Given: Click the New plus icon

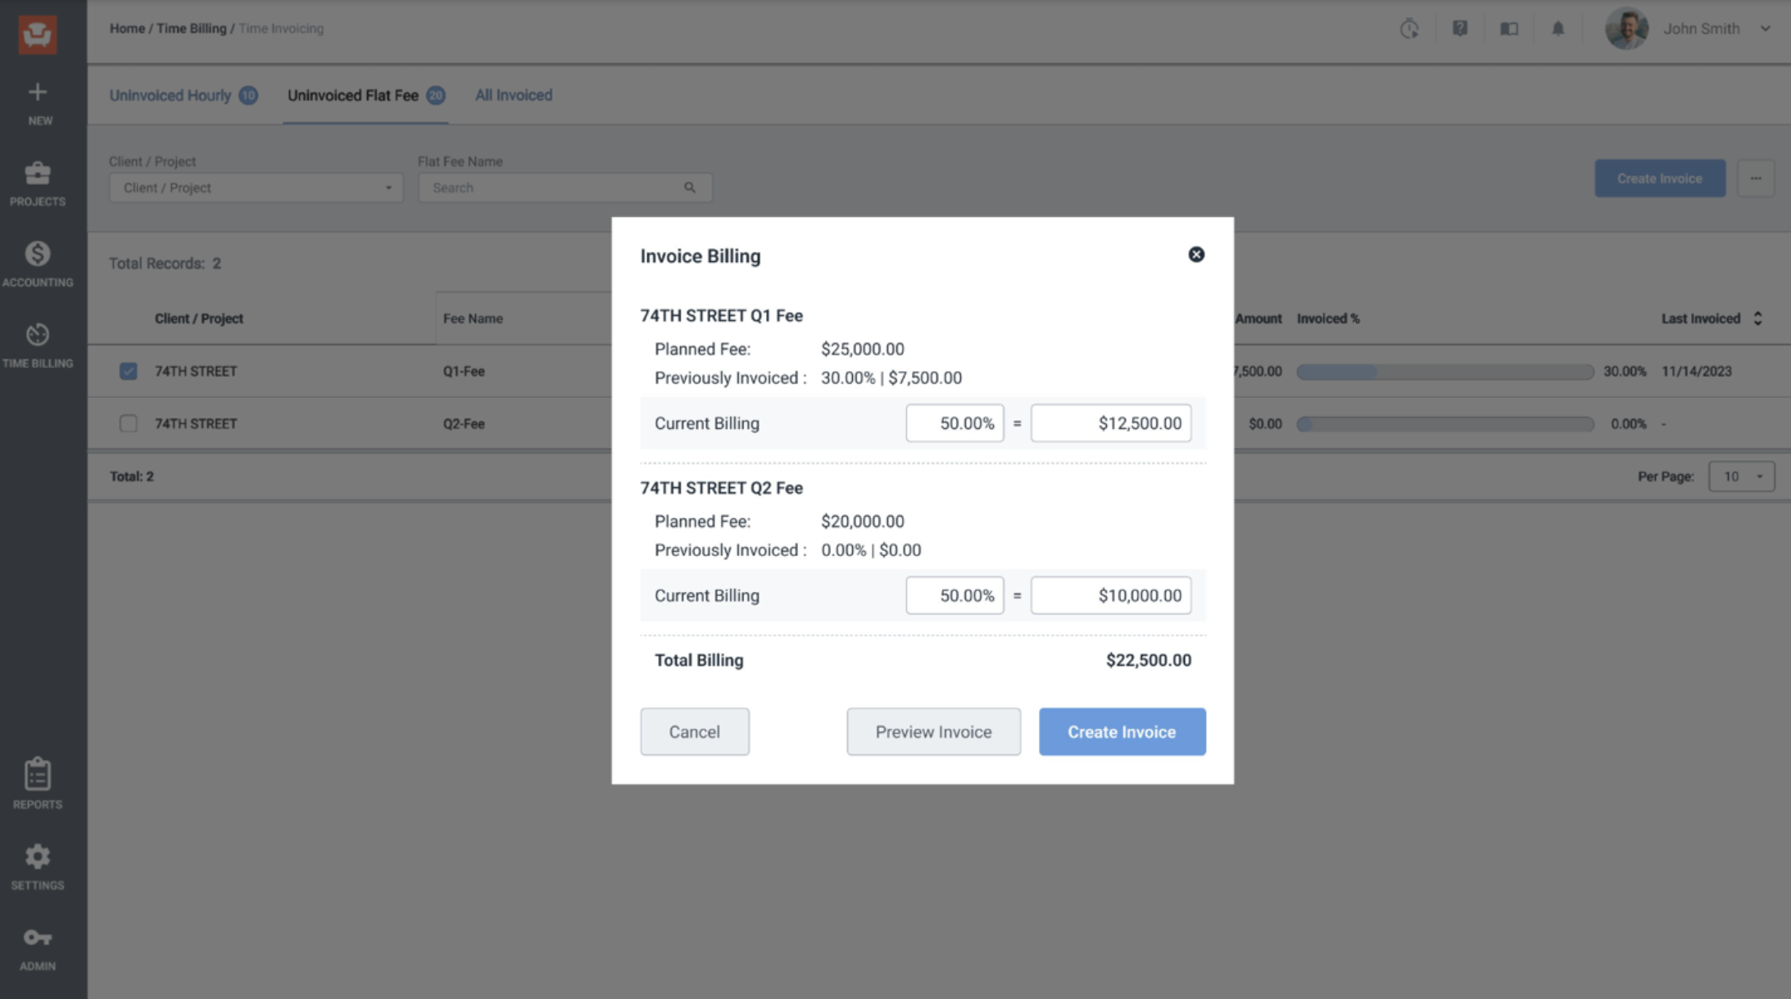Looking at the screenshot, I should point(37,93).
